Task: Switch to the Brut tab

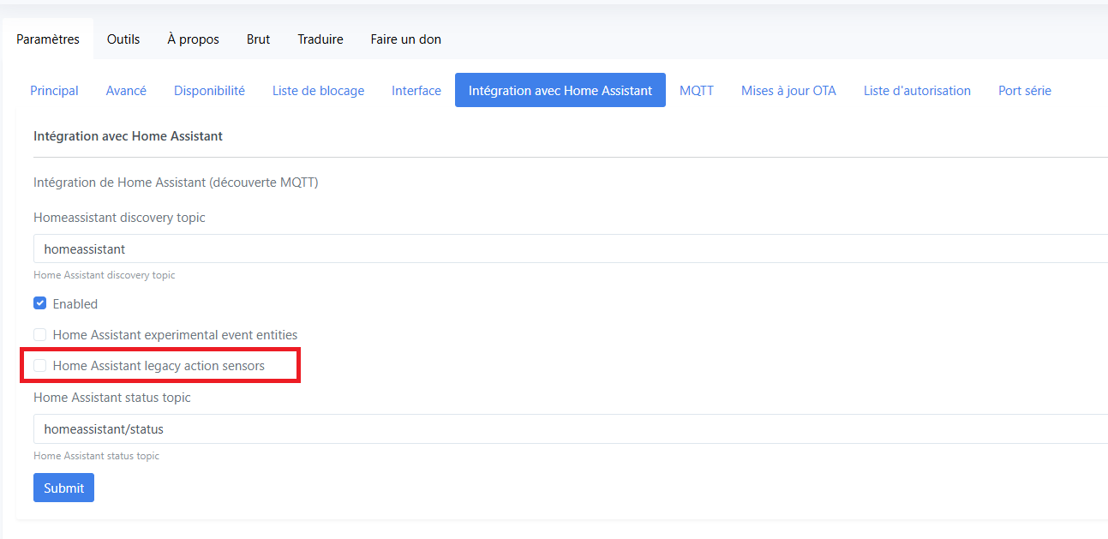Action: point(258,39)
